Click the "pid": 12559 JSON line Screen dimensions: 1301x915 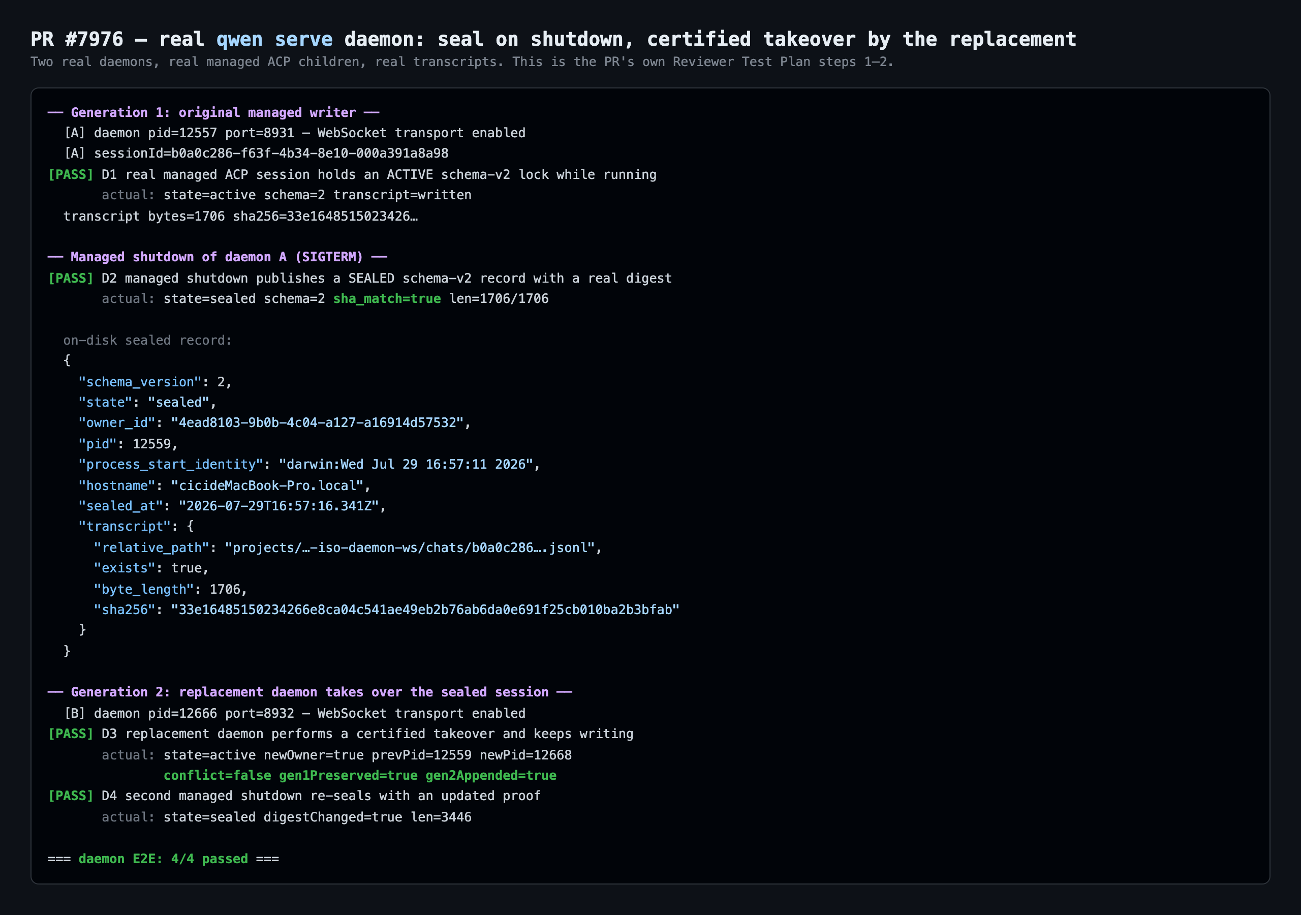tap(129, 444)
